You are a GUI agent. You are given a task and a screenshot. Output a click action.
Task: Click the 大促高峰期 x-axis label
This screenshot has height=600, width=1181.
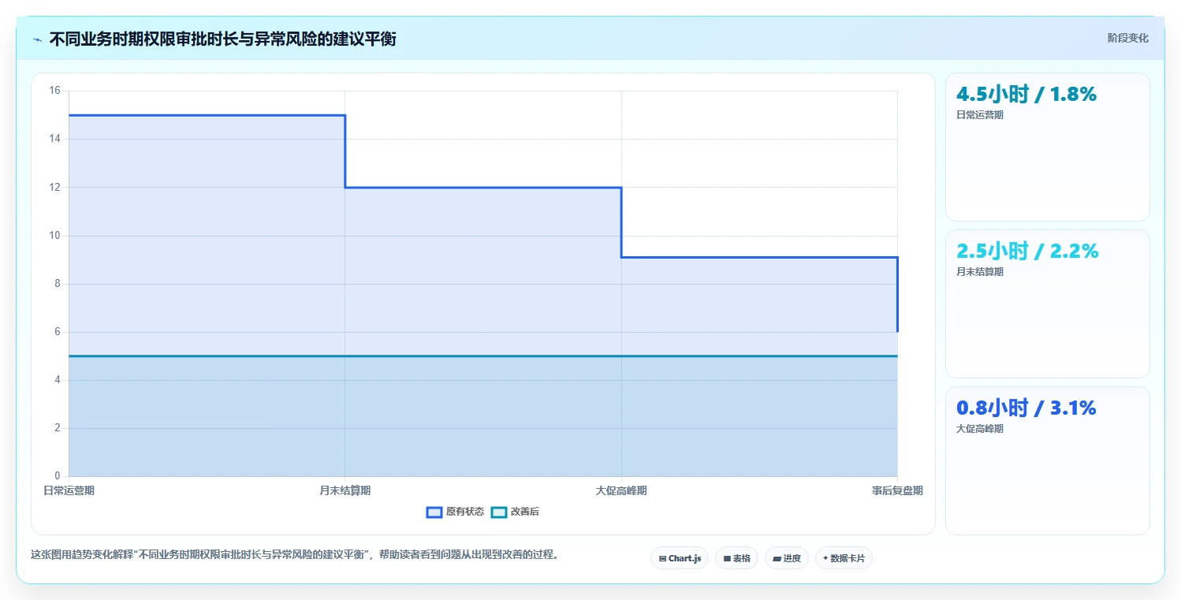[x=621, y=490]
